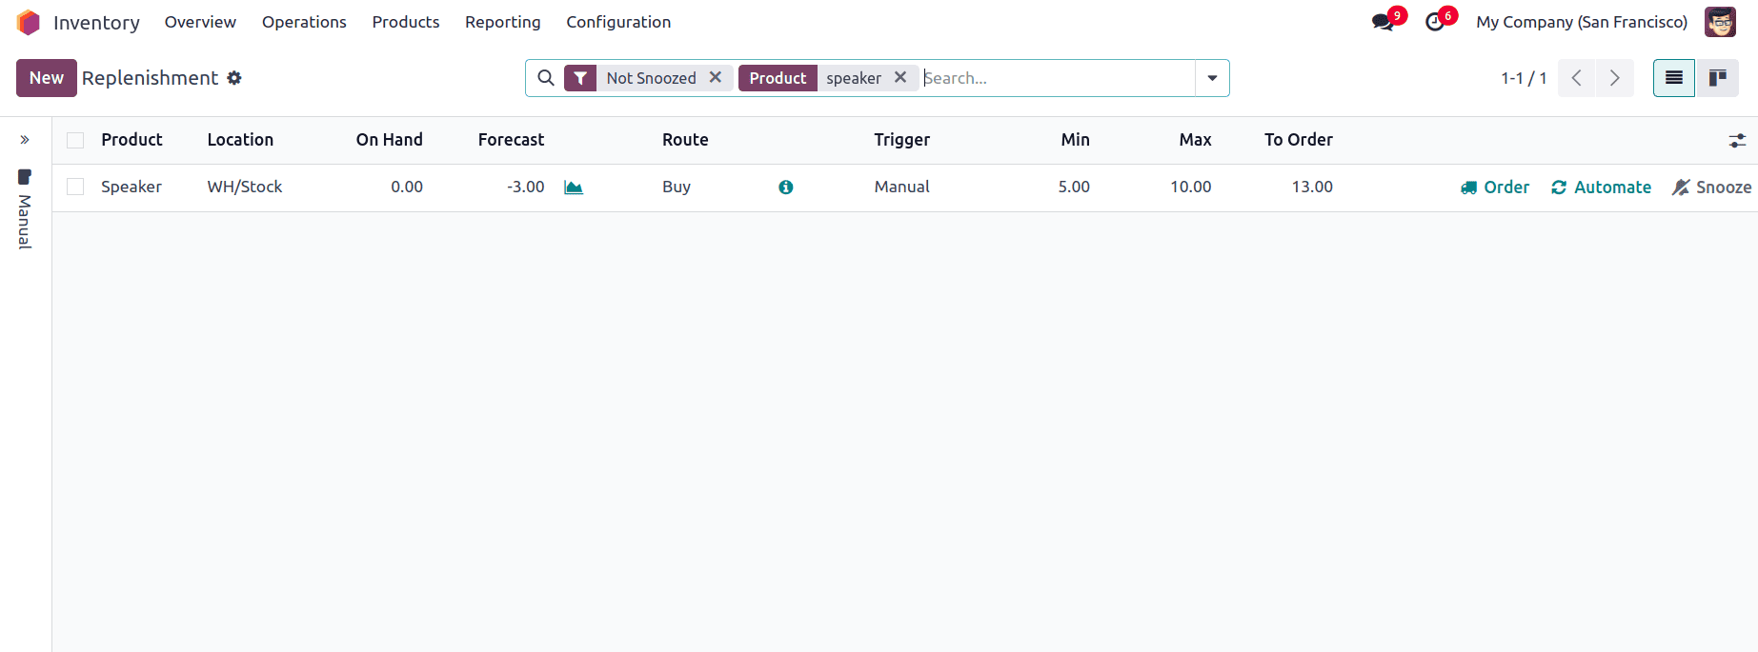Viewport: 1758px width, 652px height.
Task: Open the forecast graph icon for Speaker
Action: (x=574, y=188)
